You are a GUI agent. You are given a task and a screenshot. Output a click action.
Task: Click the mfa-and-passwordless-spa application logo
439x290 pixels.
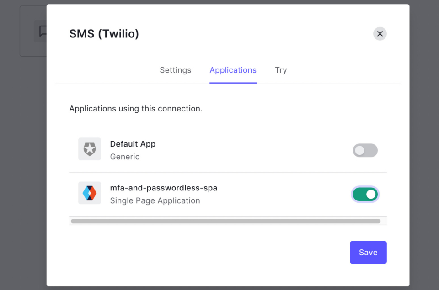click(x=90, y=193)
